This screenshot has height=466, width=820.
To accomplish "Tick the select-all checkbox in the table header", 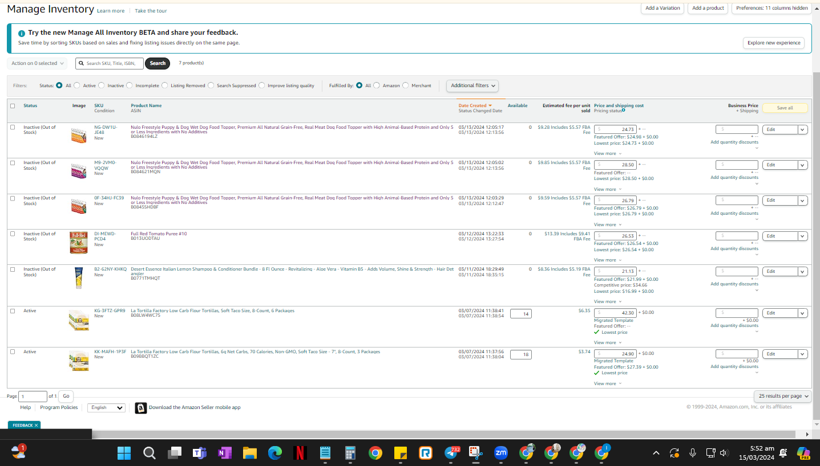I will 13,106.
